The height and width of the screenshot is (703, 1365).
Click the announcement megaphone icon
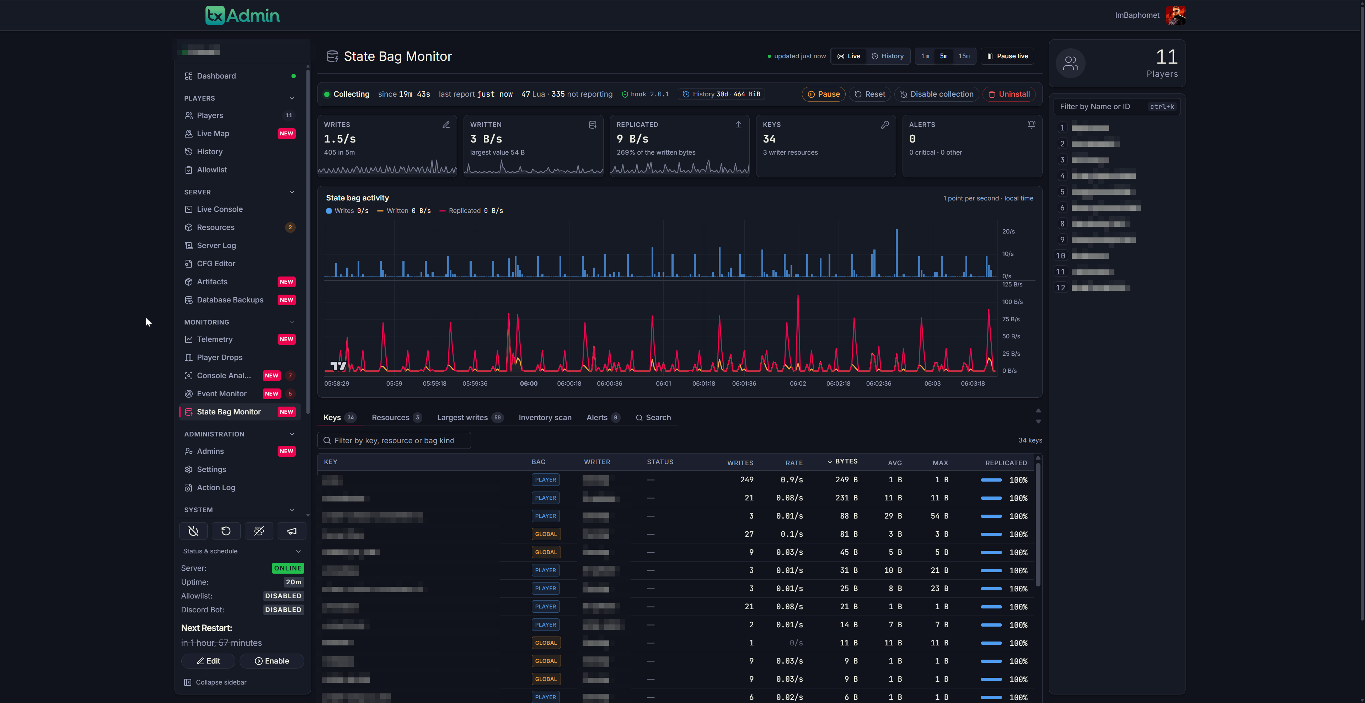[292, 531]
